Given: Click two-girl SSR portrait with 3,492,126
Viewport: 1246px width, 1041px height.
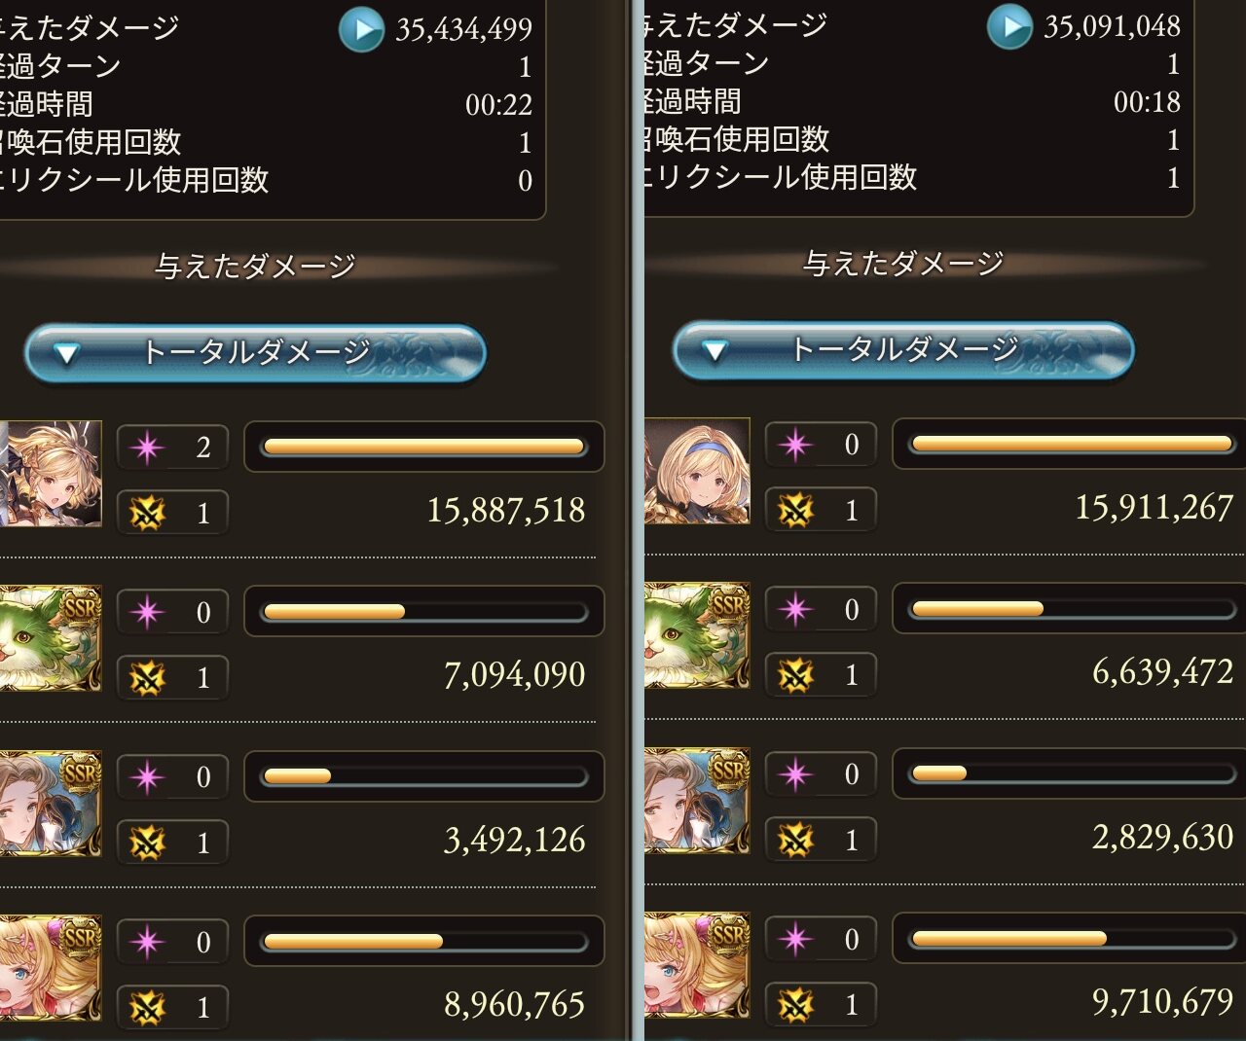Looking at the screenshot, I should (x=51, y=803).
